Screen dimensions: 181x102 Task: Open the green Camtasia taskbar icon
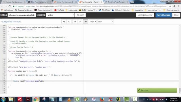click(x=127, y=99)
